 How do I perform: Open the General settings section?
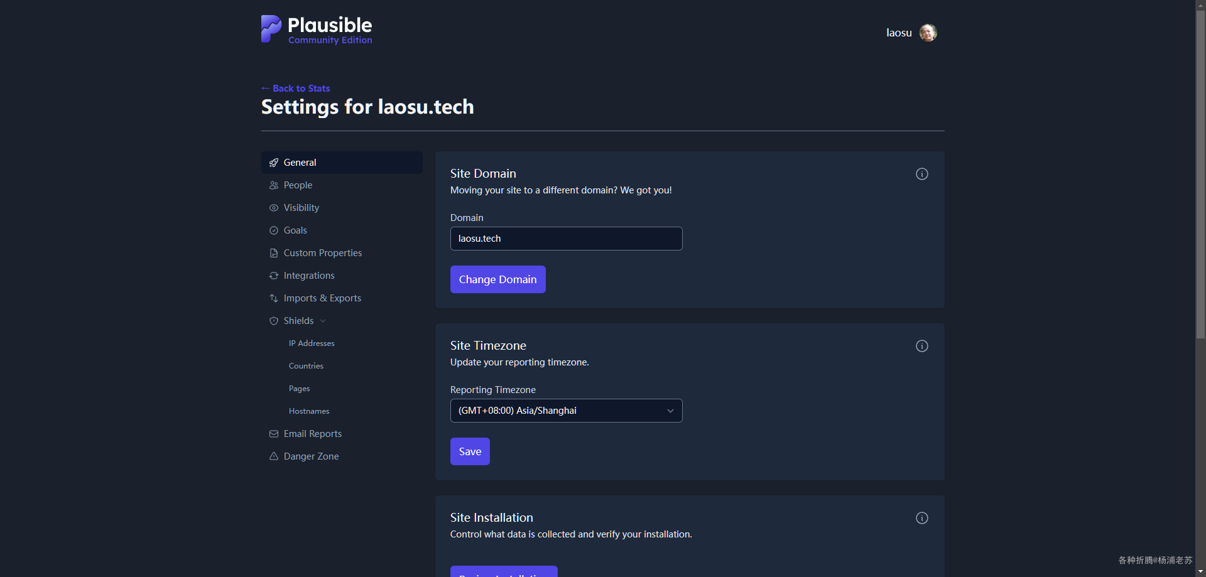pos(342,163)
